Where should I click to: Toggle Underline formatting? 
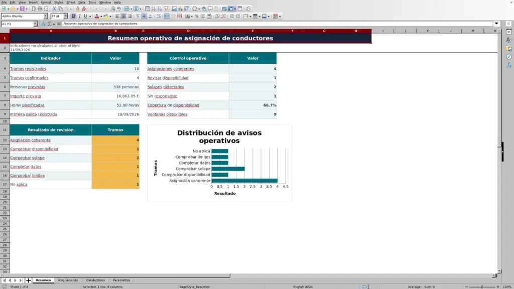(x=85, y=17)
